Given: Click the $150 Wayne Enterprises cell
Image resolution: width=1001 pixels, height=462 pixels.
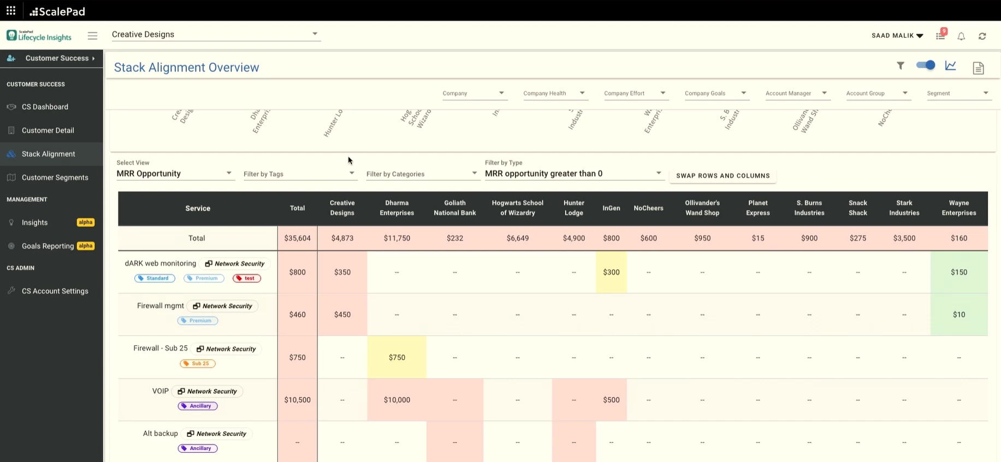Looking at the screenshot, I should tap(959, 273).
